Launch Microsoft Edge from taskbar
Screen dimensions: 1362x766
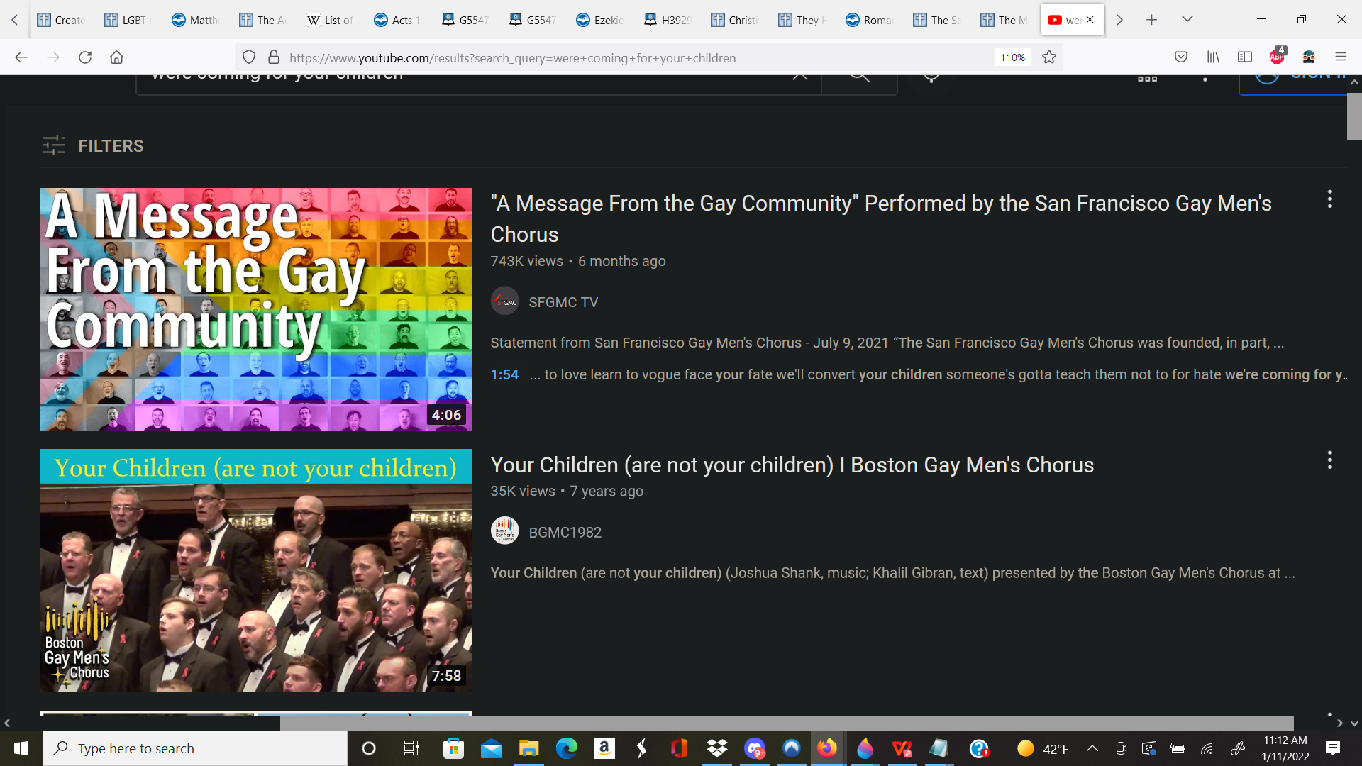coord(566,748)
